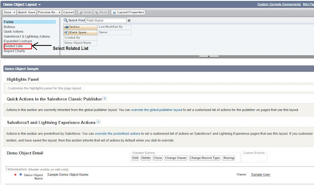Select Buttons in the palette list
The height and width of the screenshot is (185, 314).
pyautogui.click(x=9, y=27)
